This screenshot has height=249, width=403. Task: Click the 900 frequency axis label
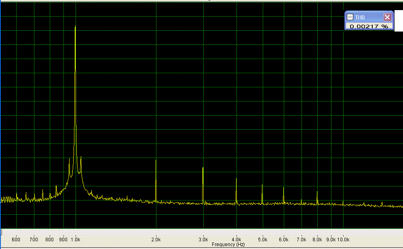point(63,239)
